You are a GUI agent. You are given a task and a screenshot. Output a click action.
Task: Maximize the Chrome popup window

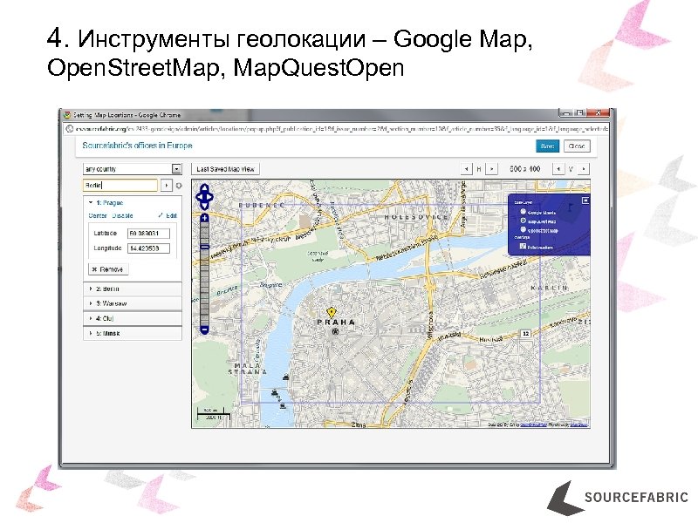579,113
